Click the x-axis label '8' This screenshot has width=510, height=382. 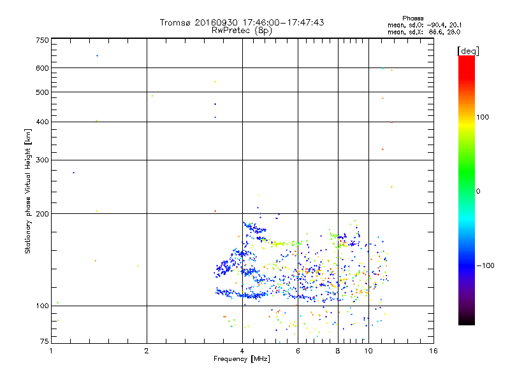338,351
